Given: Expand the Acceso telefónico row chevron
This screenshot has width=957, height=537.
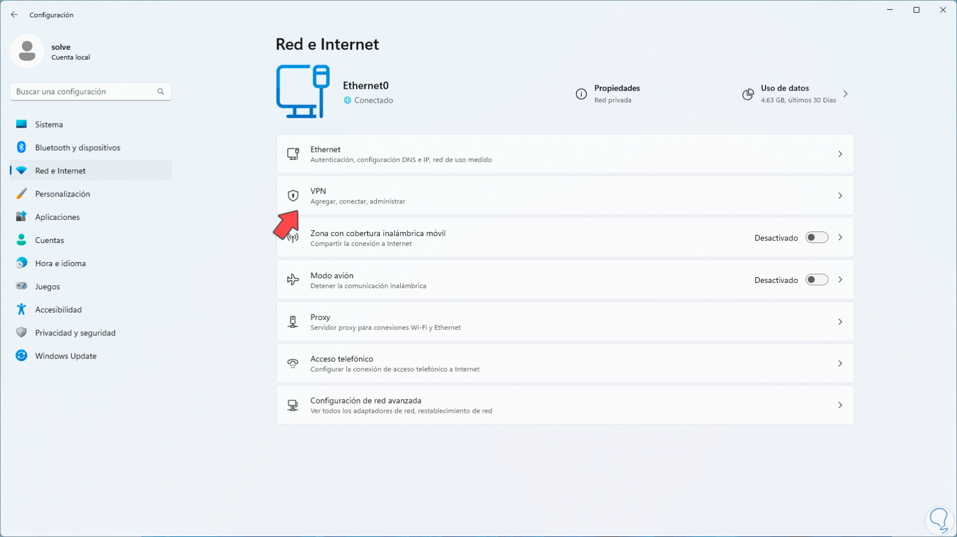Looking at the screenshot, I should [840, 364].
